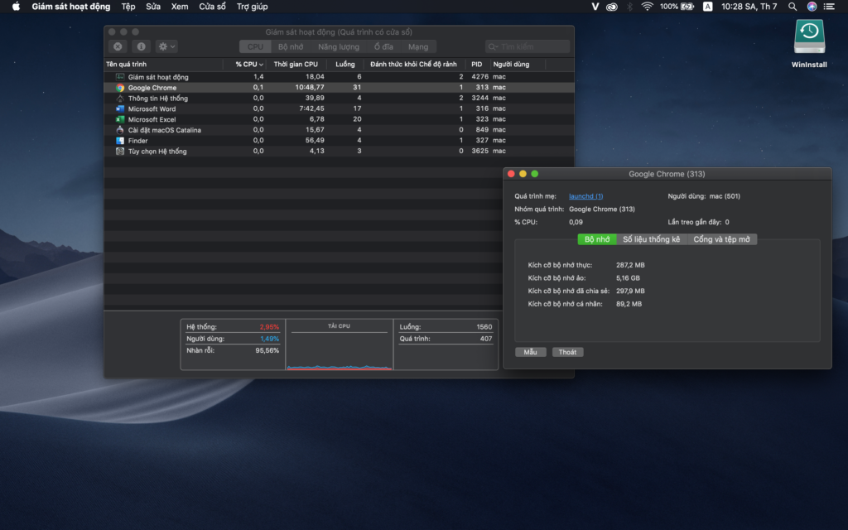The height and width of the screenshot is (530, 848).
Task: Sort by the % CPU column header
Action: click(x=248, y=65)
